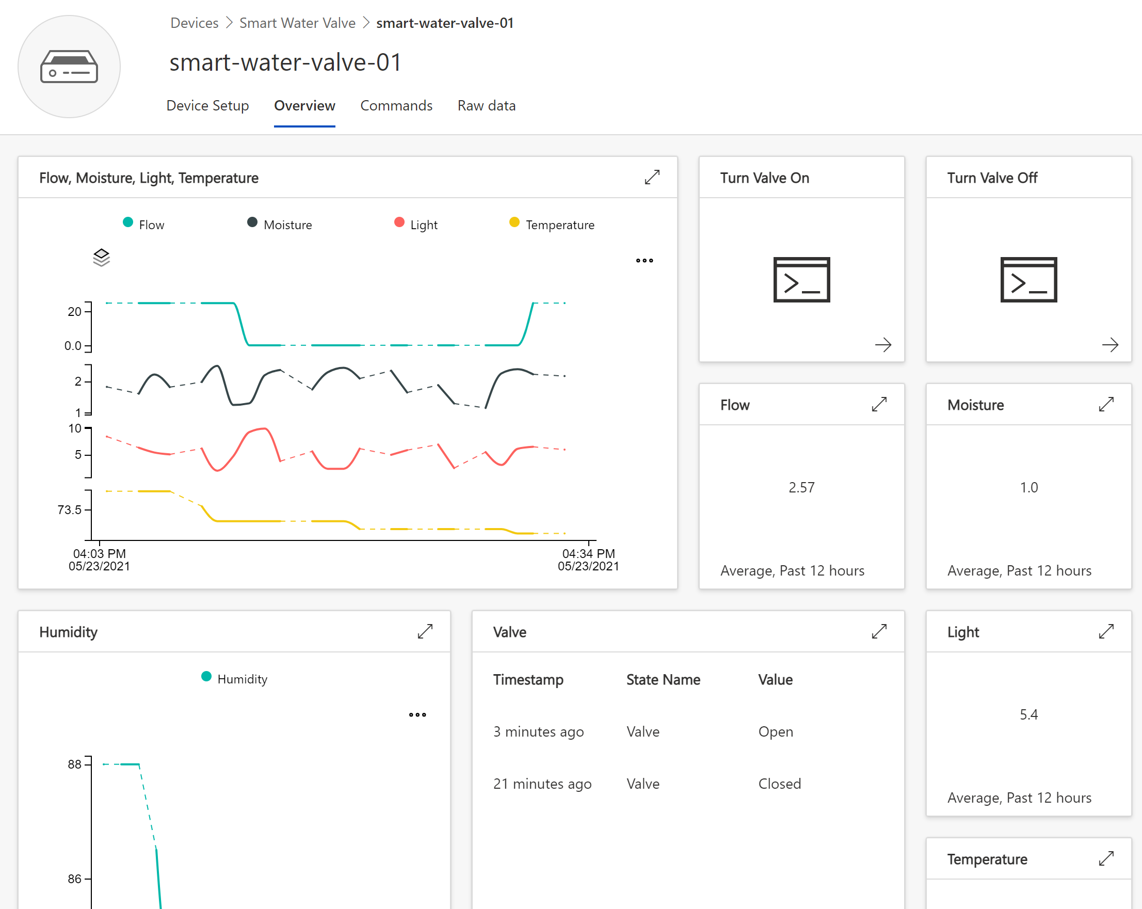This screenshot has width=1142, height=909.
Task: Switch to the Commands tab
Action: (396, 105)
